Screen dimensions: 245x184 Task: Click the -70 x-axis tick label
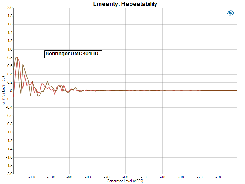(x=107, y=177)
